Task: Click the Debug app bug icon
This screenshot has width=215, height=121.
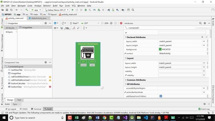Action: 86,10
